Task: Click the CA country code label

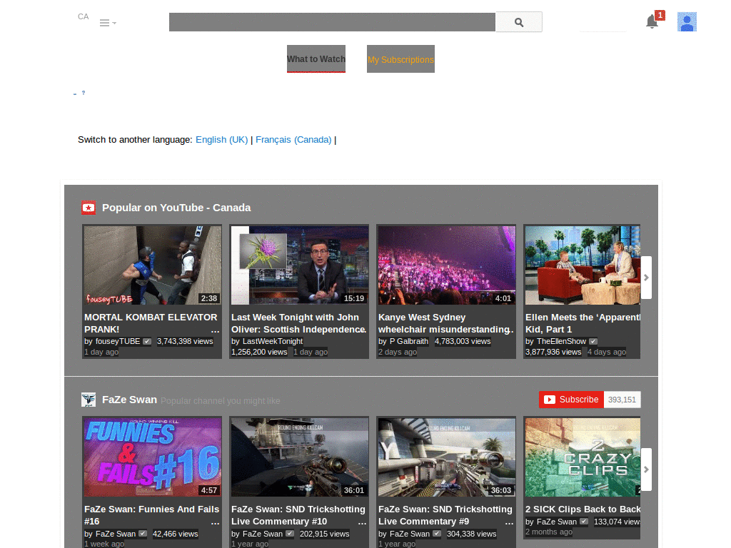Action: (83, 17)
